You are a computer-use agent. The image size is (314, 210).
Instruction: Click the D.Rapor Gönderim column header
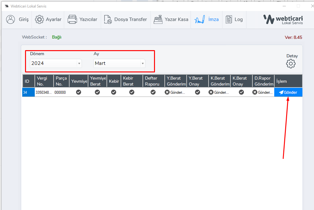(263, 81)
